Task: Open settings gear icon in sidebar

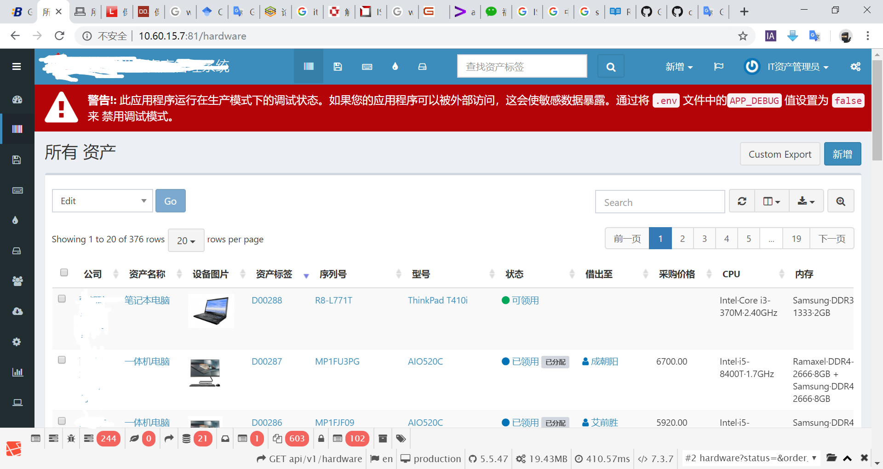Action: [17, 342]
